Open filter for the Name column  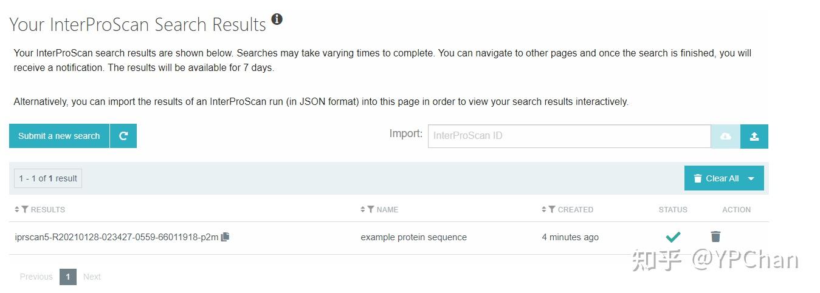371,209
